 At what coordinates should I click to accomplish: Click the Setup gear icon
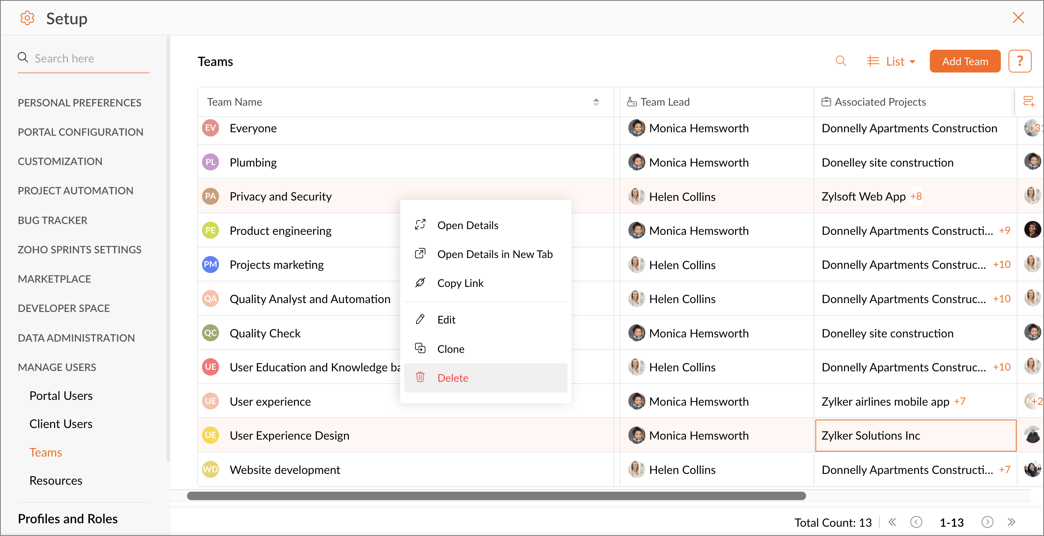coord(27,18)
